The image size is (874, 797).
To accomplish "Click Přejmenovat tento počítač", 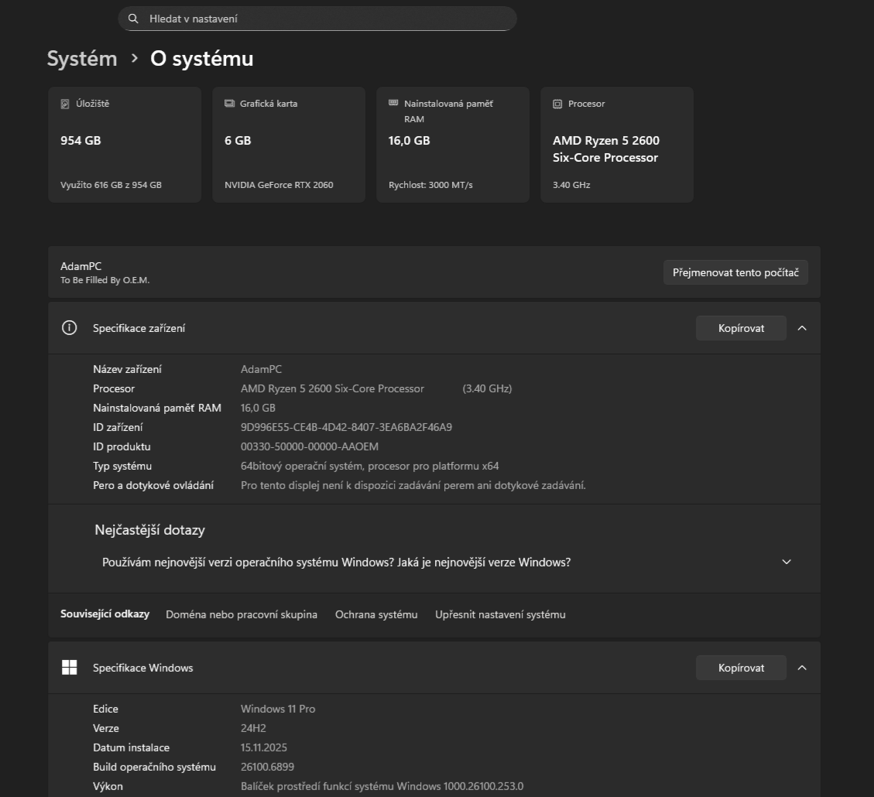I will pos(735,272).
